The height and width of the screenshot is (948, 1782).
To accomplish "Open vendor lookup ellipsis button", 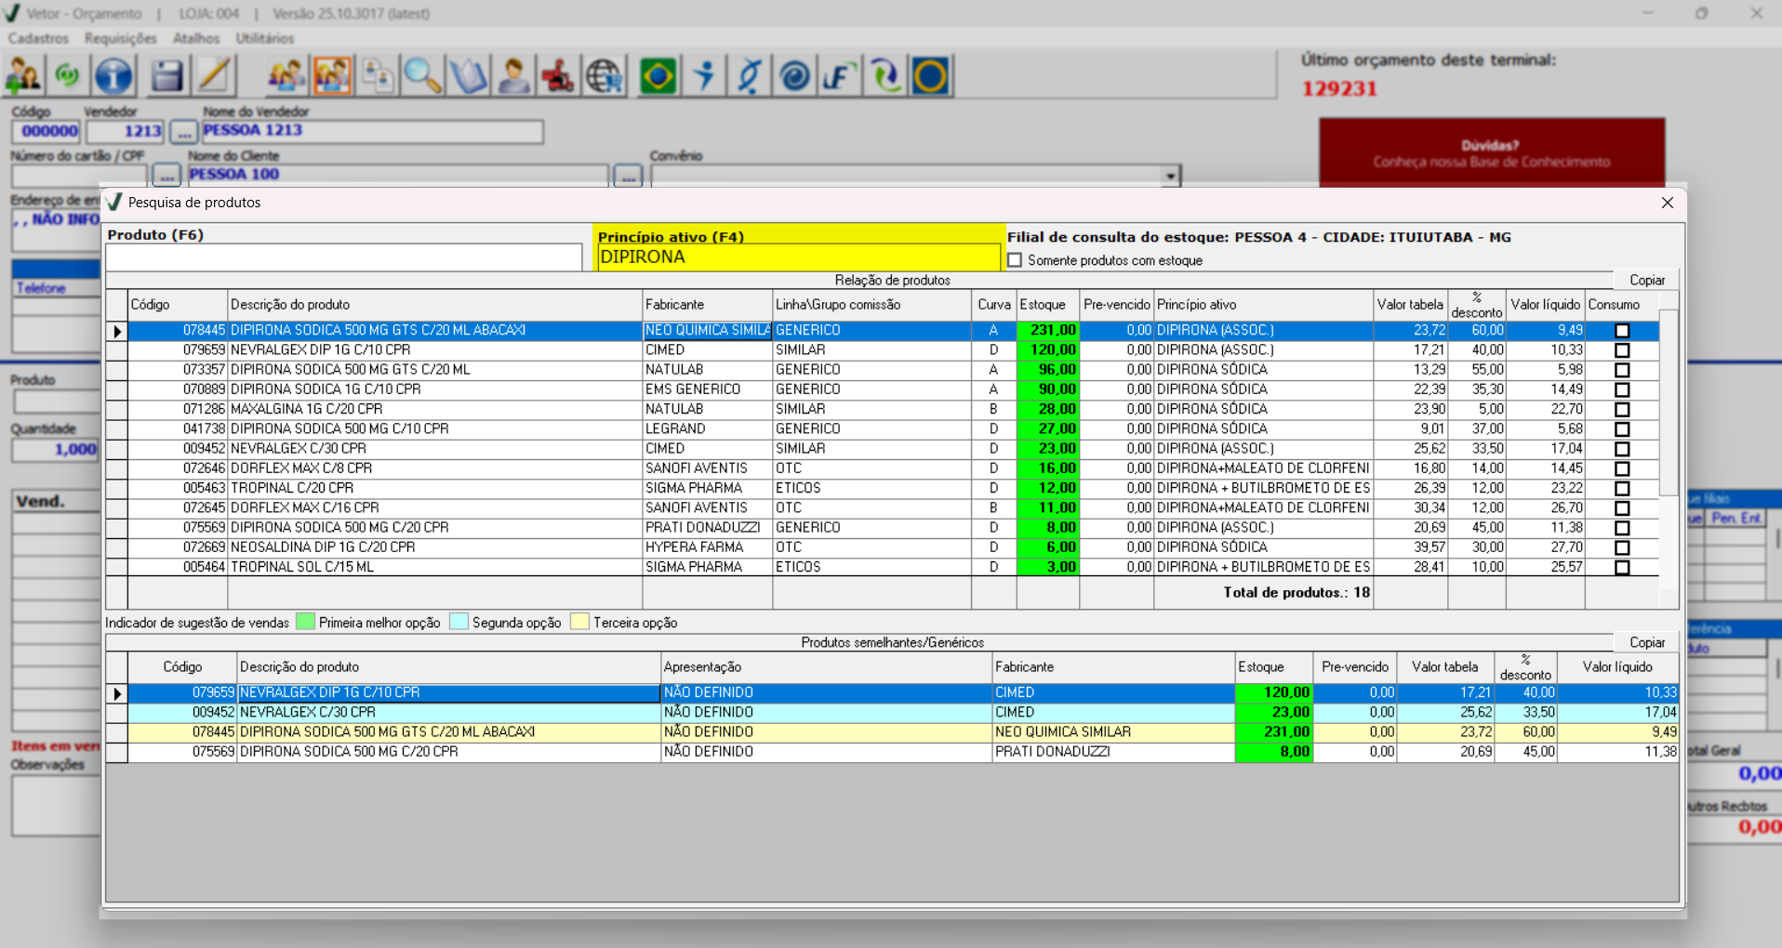I will click(x=183, y=132).
